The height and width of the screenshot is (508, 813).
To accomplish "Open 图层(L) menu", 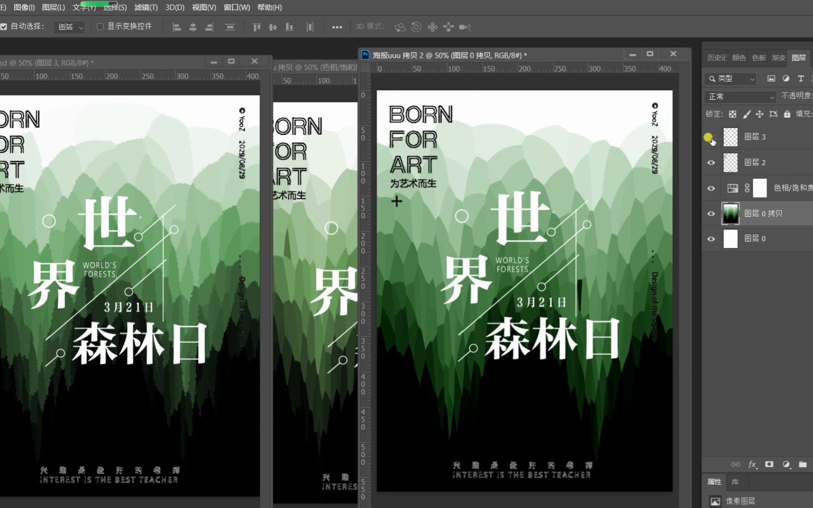I will coord(53,7).
